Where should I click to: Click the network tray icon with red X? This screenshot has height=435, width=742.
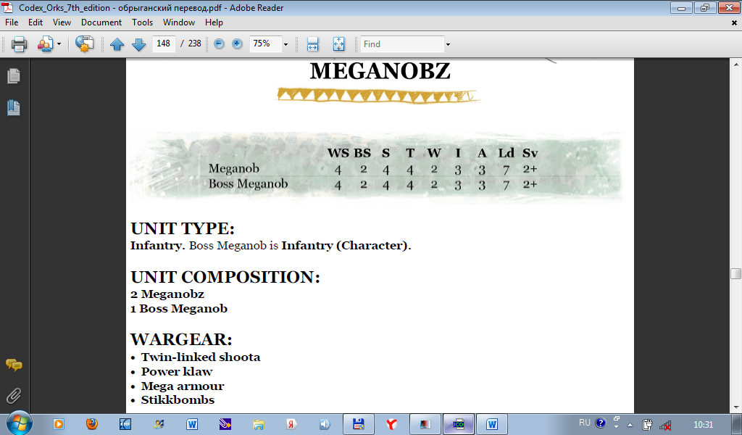click(665, 425)
